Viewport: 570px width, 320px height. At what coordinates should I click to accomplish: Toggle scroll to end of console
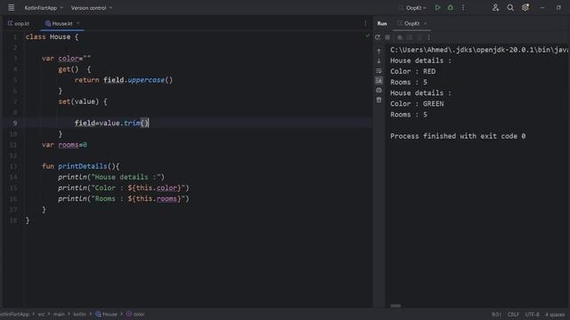coord(379,80)
